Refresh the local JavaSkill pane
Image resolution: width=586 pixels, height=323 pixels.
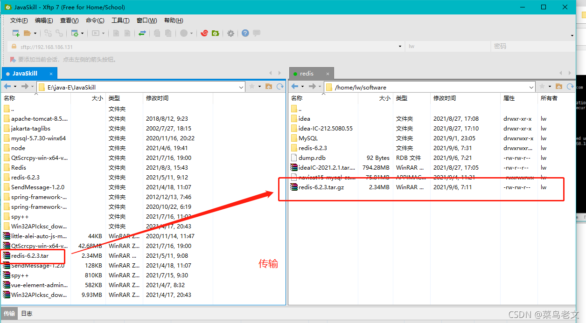coord(280,87)
